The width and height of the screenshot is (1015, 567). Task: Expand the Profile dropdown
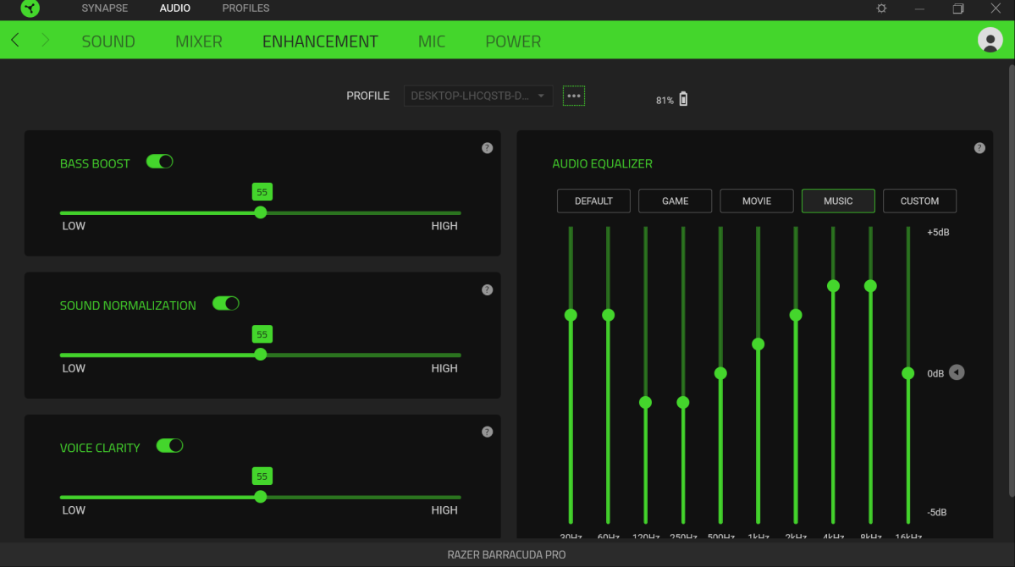point(478,96)
